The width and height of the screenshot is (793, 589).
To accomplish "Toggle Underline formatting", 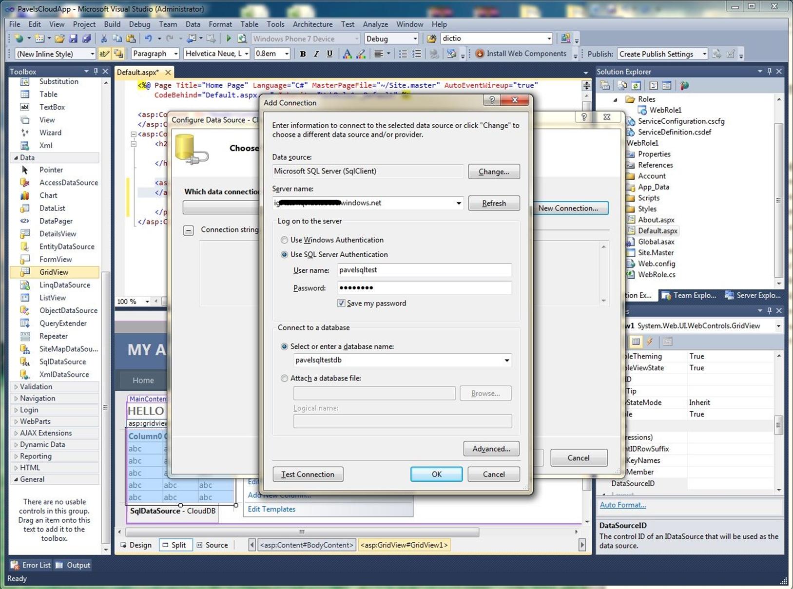I will coord(329,54).
